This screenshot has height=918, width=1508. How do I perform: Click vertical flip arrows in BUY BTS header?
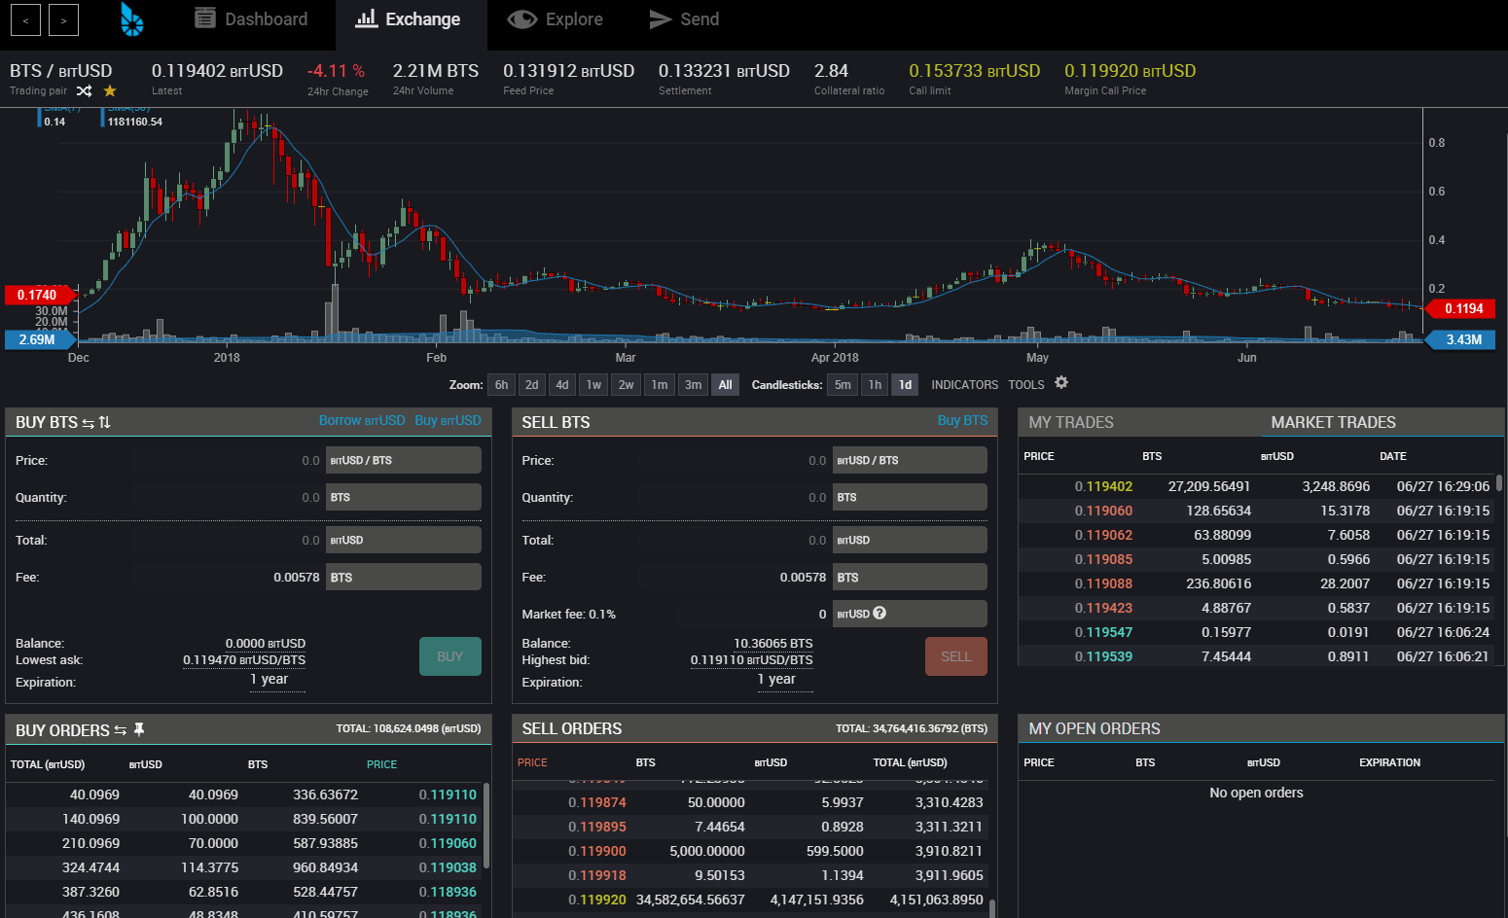pos(105,423)
